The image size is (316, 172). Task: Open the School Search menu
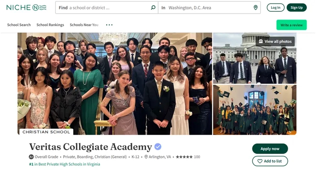click(19, 25)
